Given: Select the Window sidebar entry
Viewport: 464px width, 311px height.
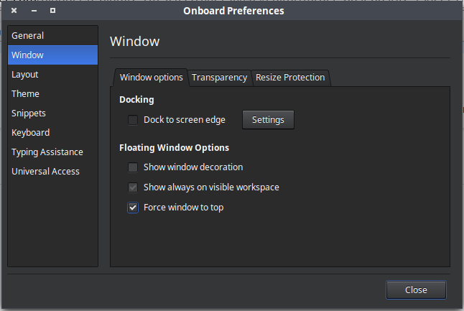Looking at the screenshot, I should [27, 55].
